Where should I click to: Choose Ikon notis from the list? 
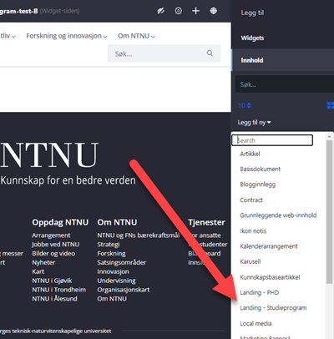[253, 230]
